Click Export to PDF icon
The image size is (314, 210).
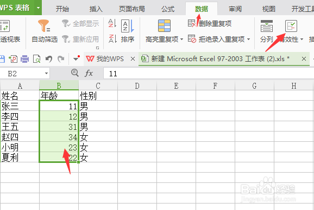point(13,59)
